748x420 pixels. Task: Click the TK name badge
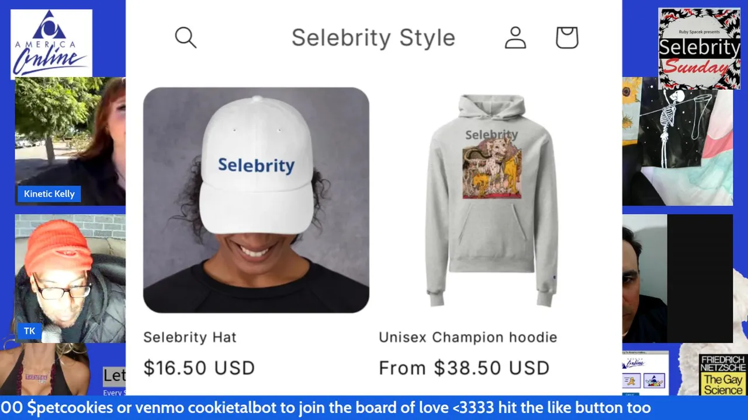[x=29, y=331]
